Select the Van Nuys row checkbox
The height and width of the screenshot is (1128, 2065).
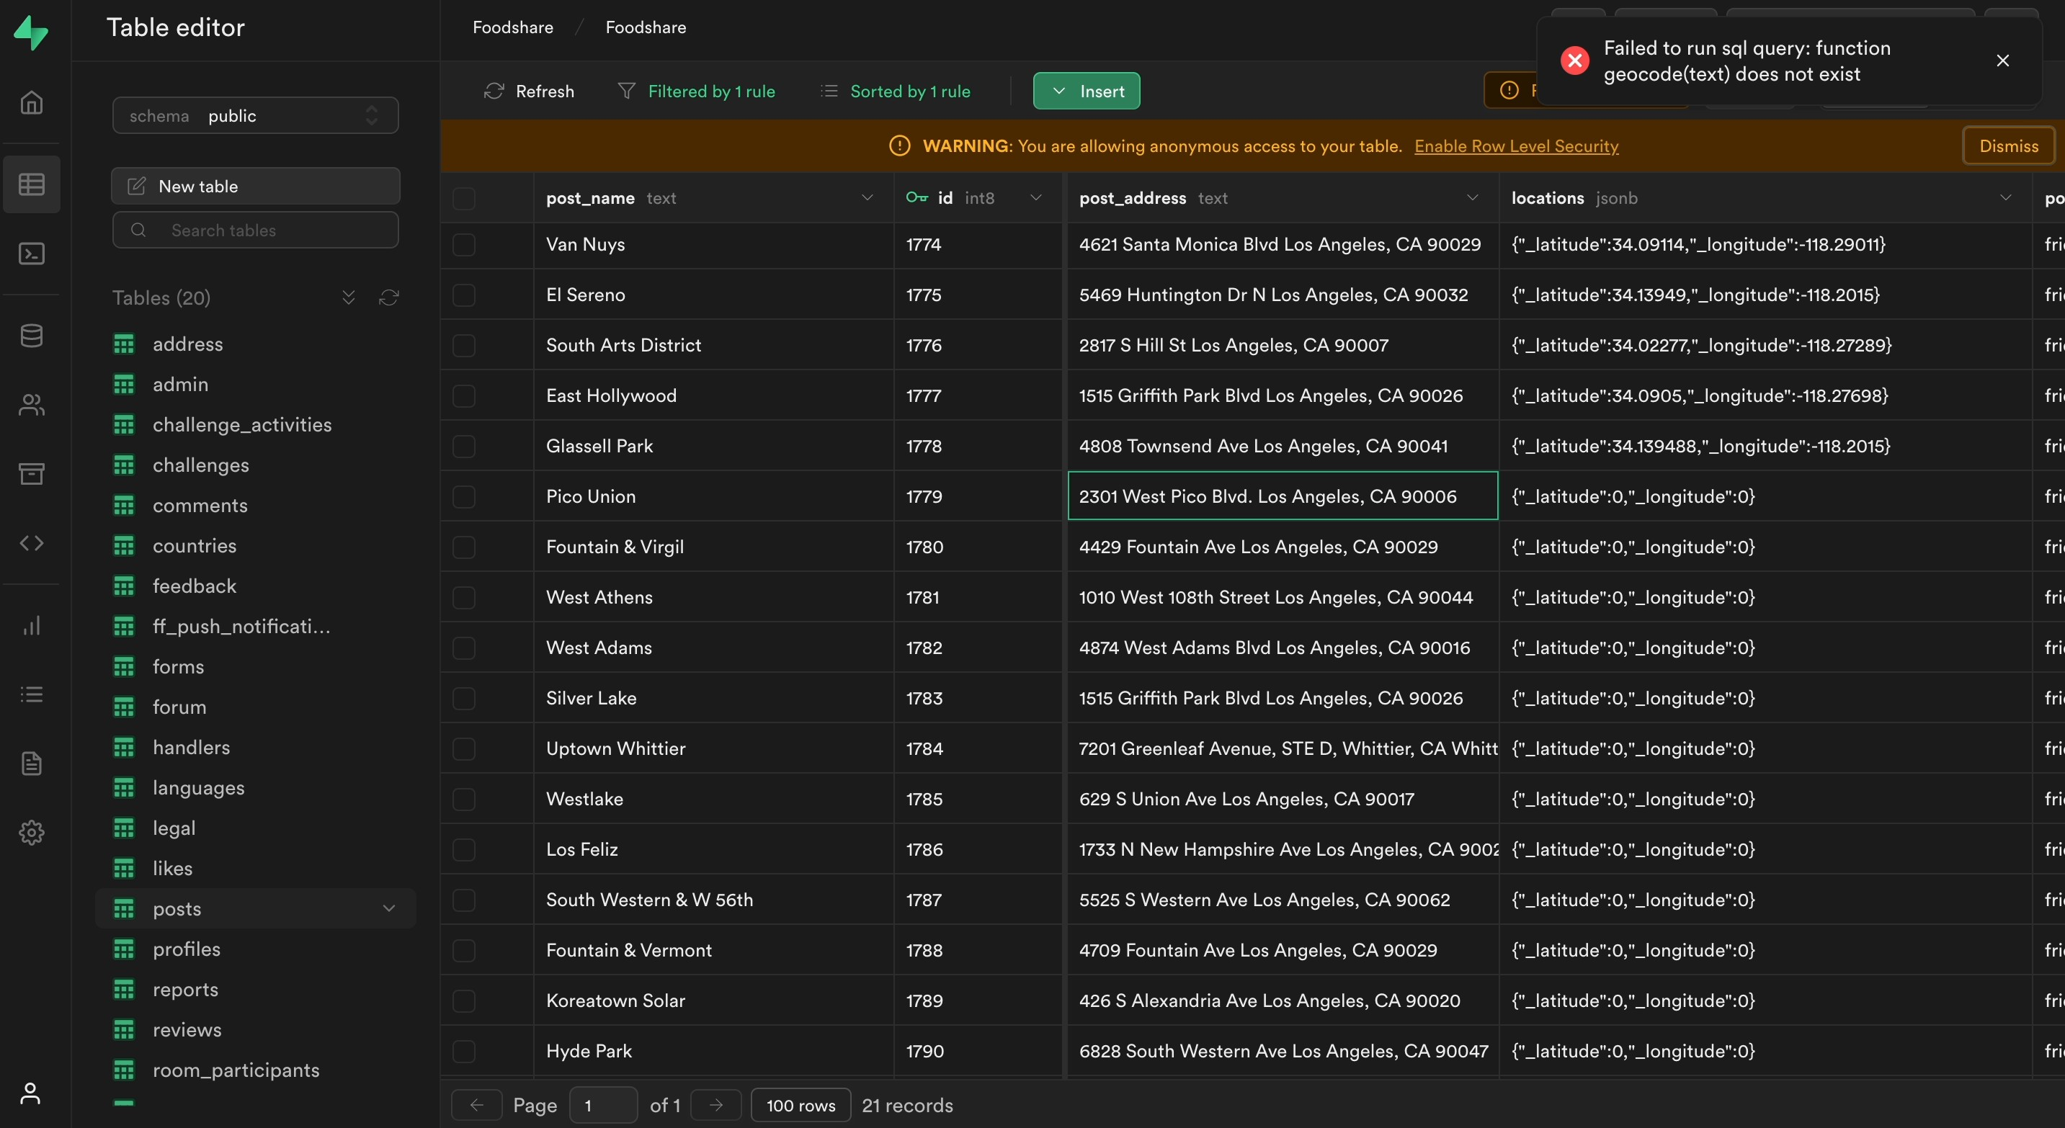tap(464, 244)
